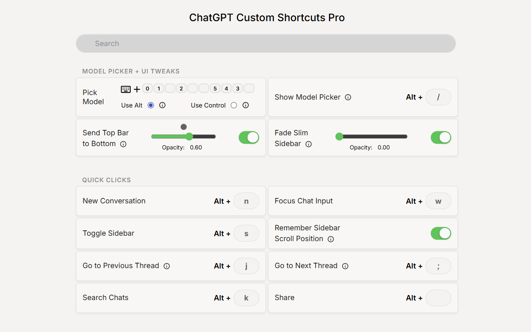Screen dimensions: 531x332
Task: Show info for Go to Previous Thread
Action: coord(167,266)
